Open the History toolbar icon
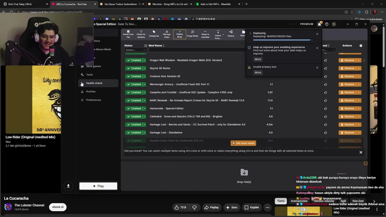The height and width of the screenshot is (217, 386). click(231, 34)
